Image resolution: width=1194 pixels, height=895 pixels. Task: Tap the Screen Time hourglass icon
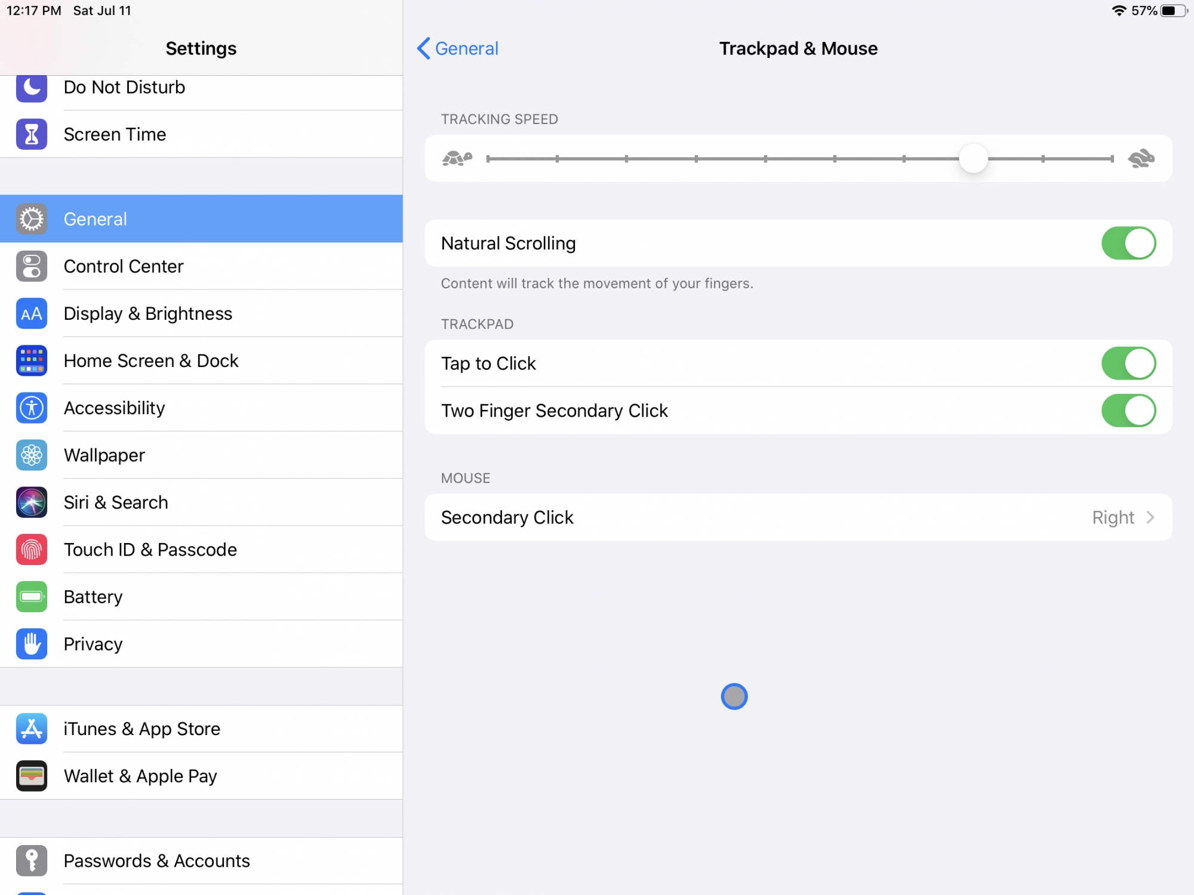click(x=32, y=134)
